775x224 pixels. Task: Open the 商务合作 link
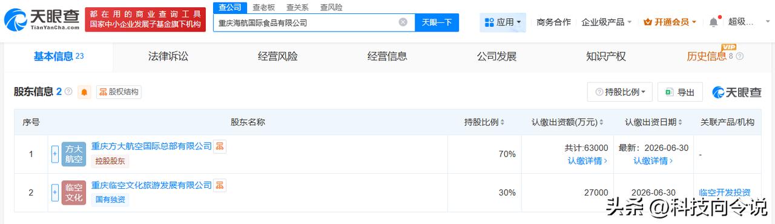554,22
